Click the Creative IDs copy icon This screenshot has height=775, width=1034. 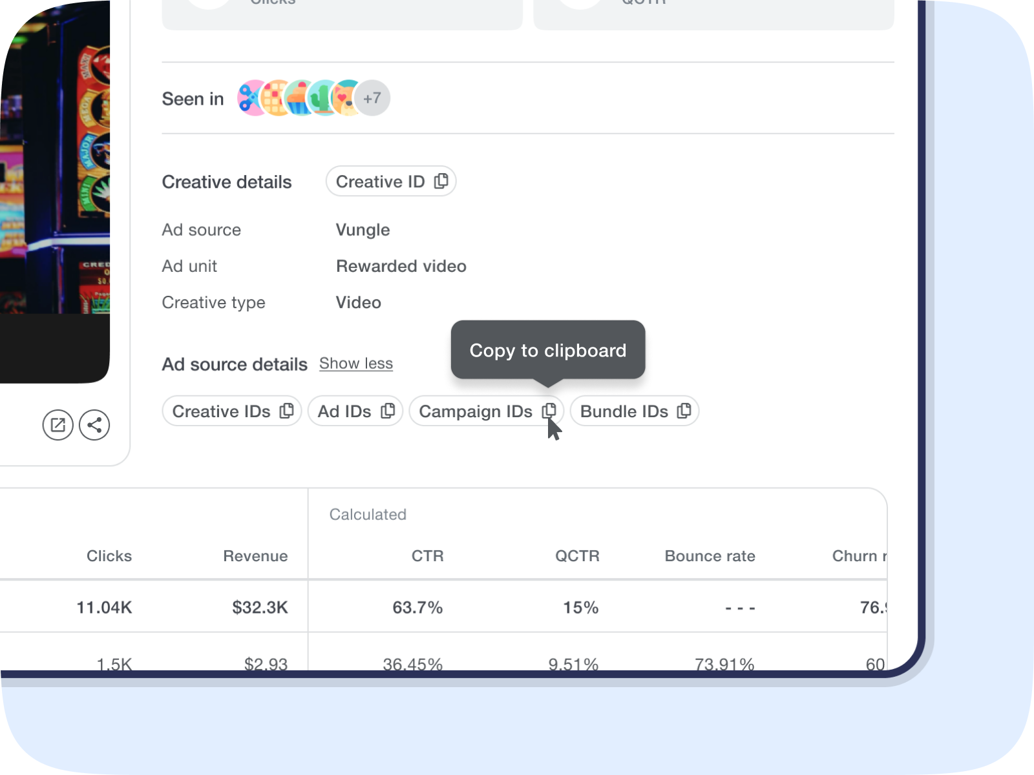286,411
